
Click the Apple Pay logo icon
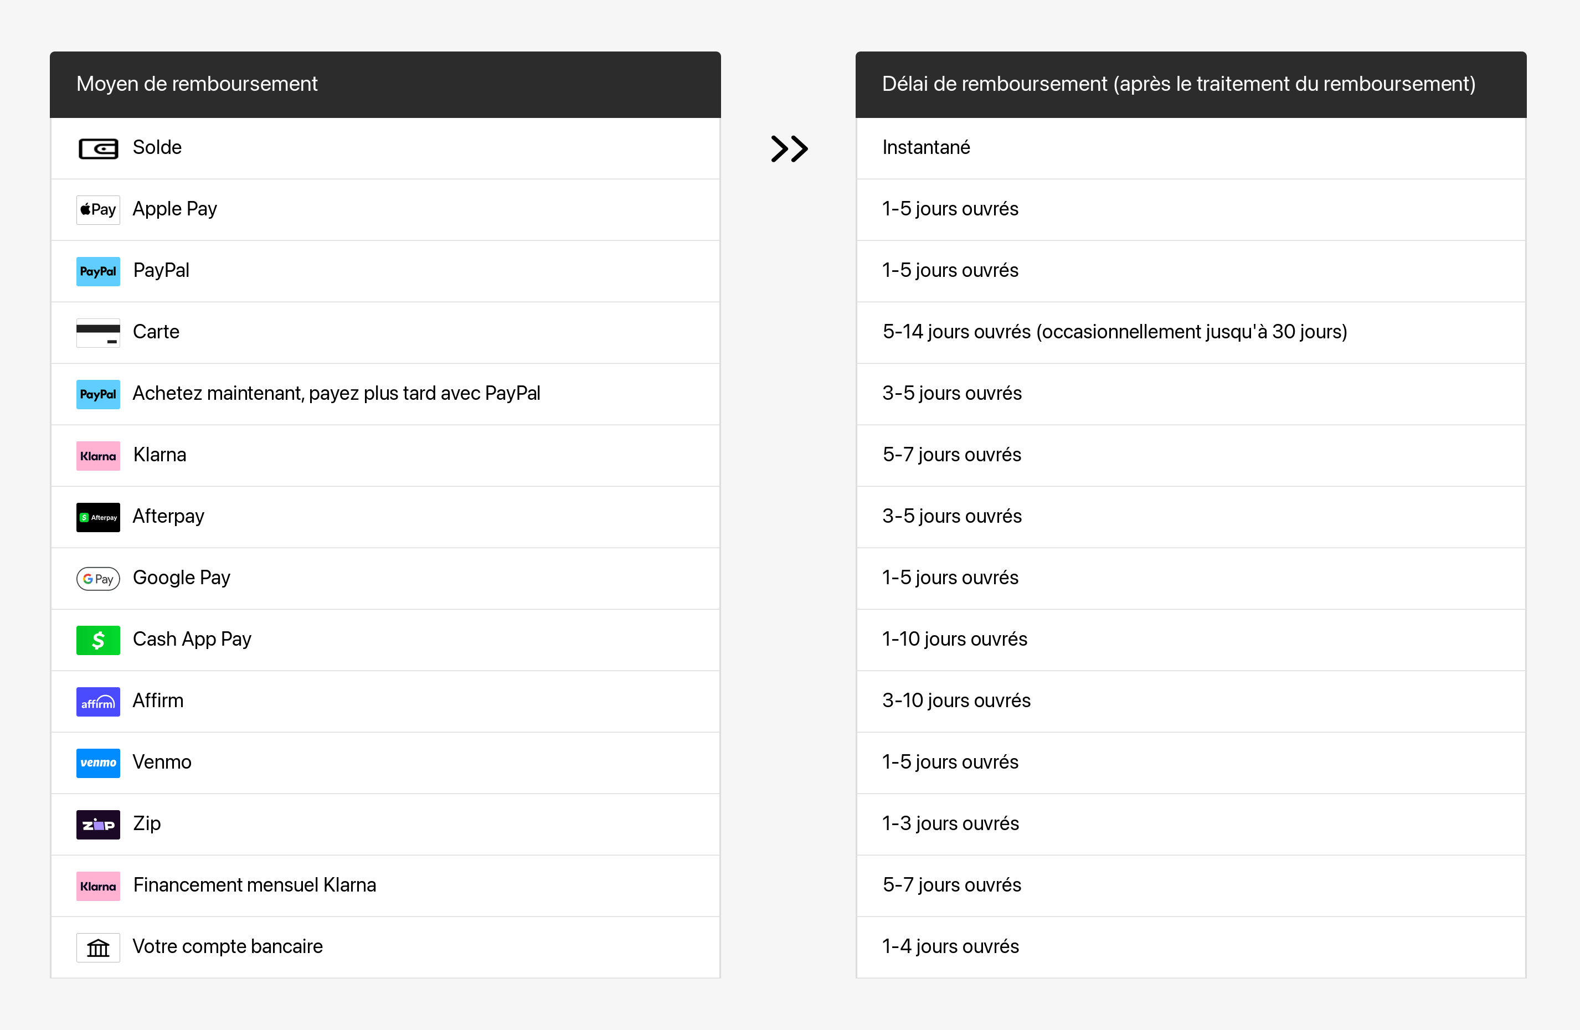click(x=98, y=210)
